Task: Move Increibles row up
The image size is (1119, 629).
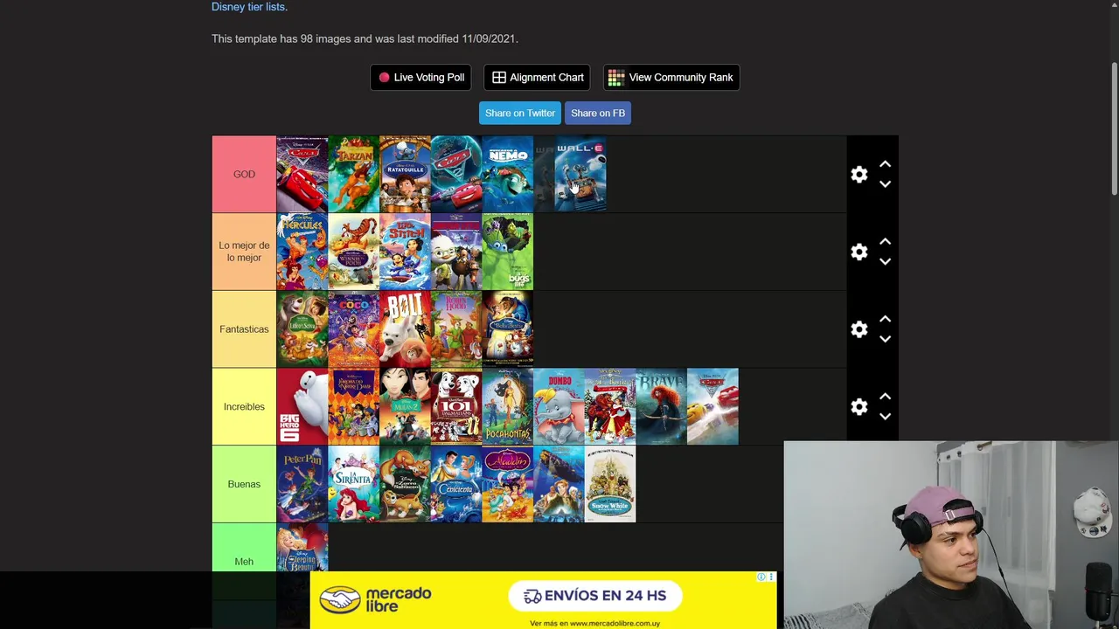Action: (885, 396)
